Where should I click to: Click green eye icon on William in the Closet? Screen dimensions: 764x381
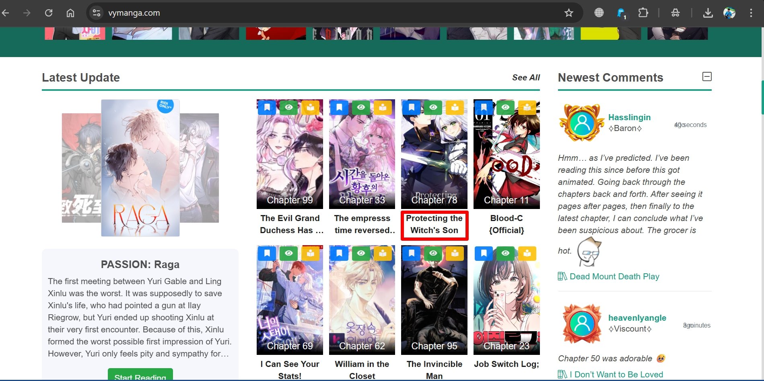[x=361, y=253]
